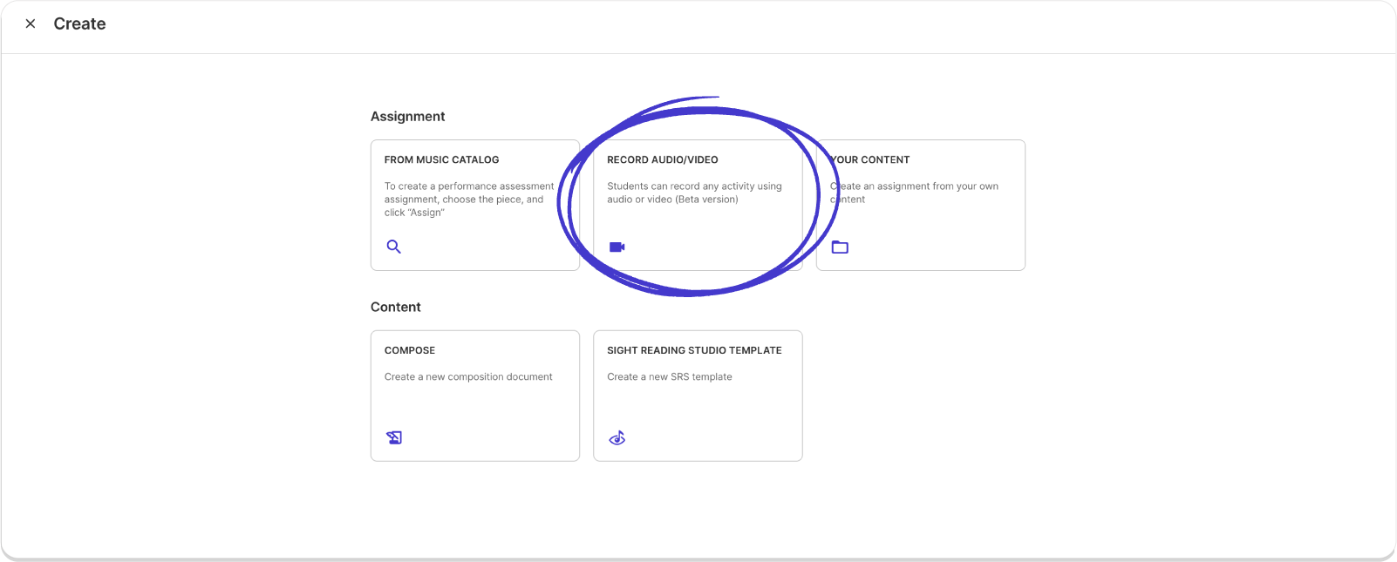Click the Assignment section heading
The image size is (1397, 562).
(407, 116)
